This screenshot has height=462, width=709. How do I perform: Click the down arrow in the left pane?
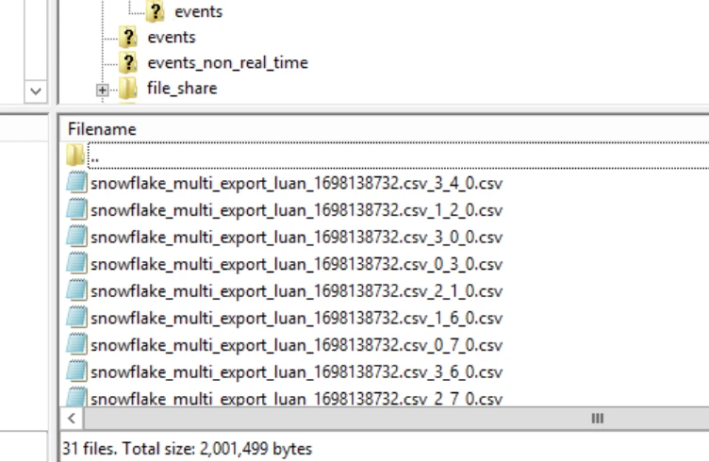[x=37, y=92]
